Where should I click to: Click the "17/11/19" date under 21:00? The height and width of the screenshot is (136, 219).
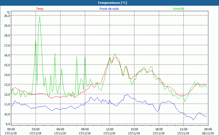click(183, 133)
